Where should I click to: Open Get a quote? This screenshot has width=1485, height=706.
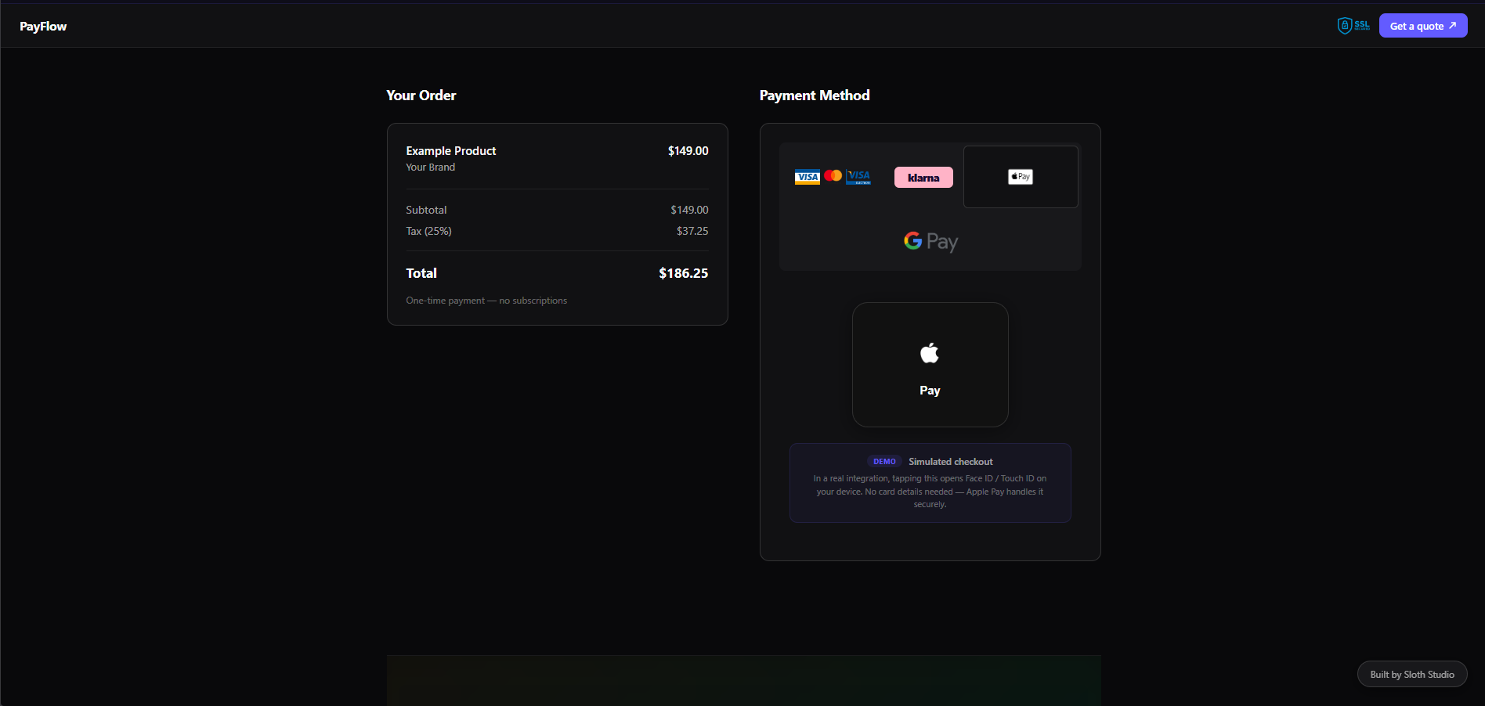point(1422,25)
